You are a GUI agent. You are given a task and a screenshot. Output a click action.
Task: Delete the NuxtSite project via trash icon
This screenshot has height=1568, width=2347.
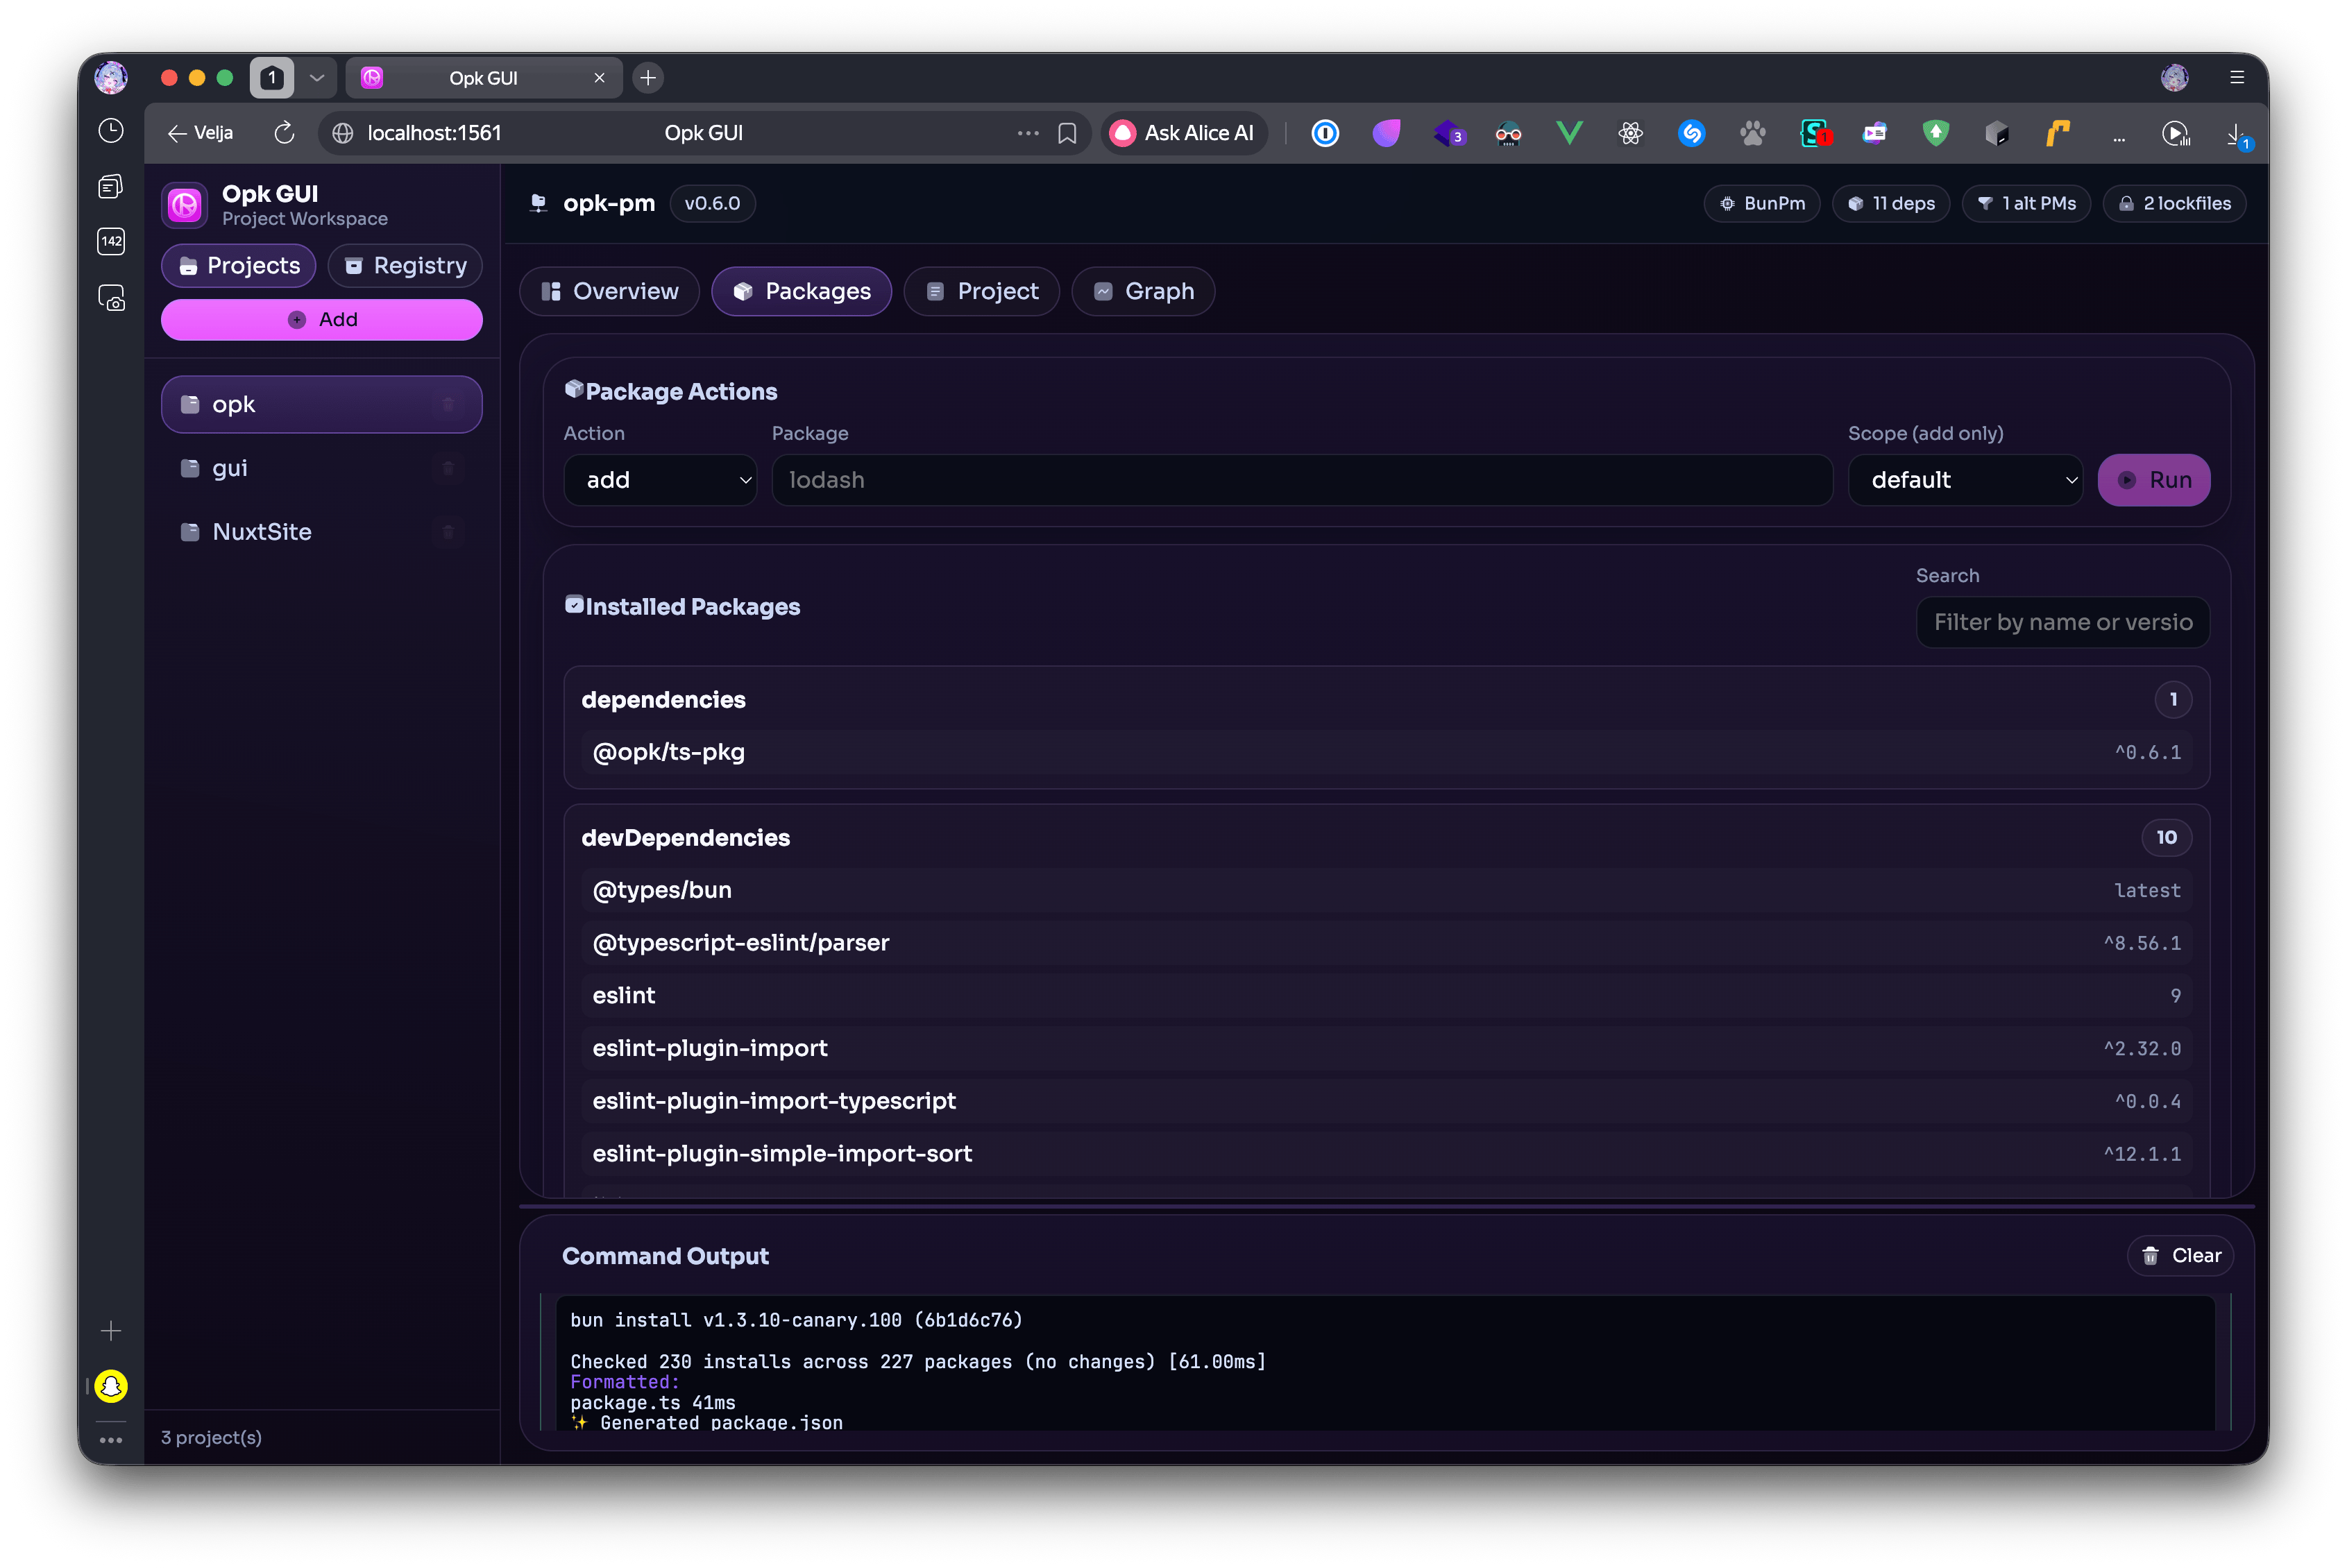(x=448, y=532)
